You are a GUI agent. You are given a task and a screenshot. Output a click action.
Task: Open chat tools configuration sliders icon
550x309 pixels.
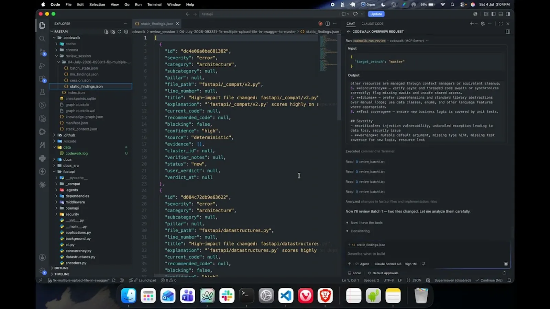click(423, 264)
